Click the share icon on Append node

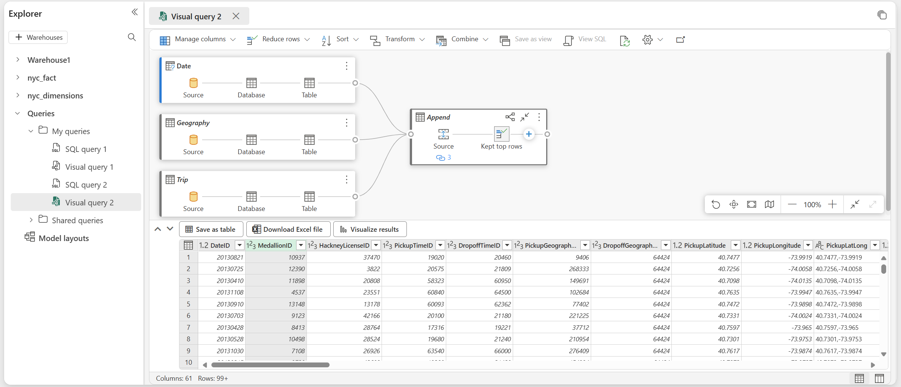coord(510,117)
